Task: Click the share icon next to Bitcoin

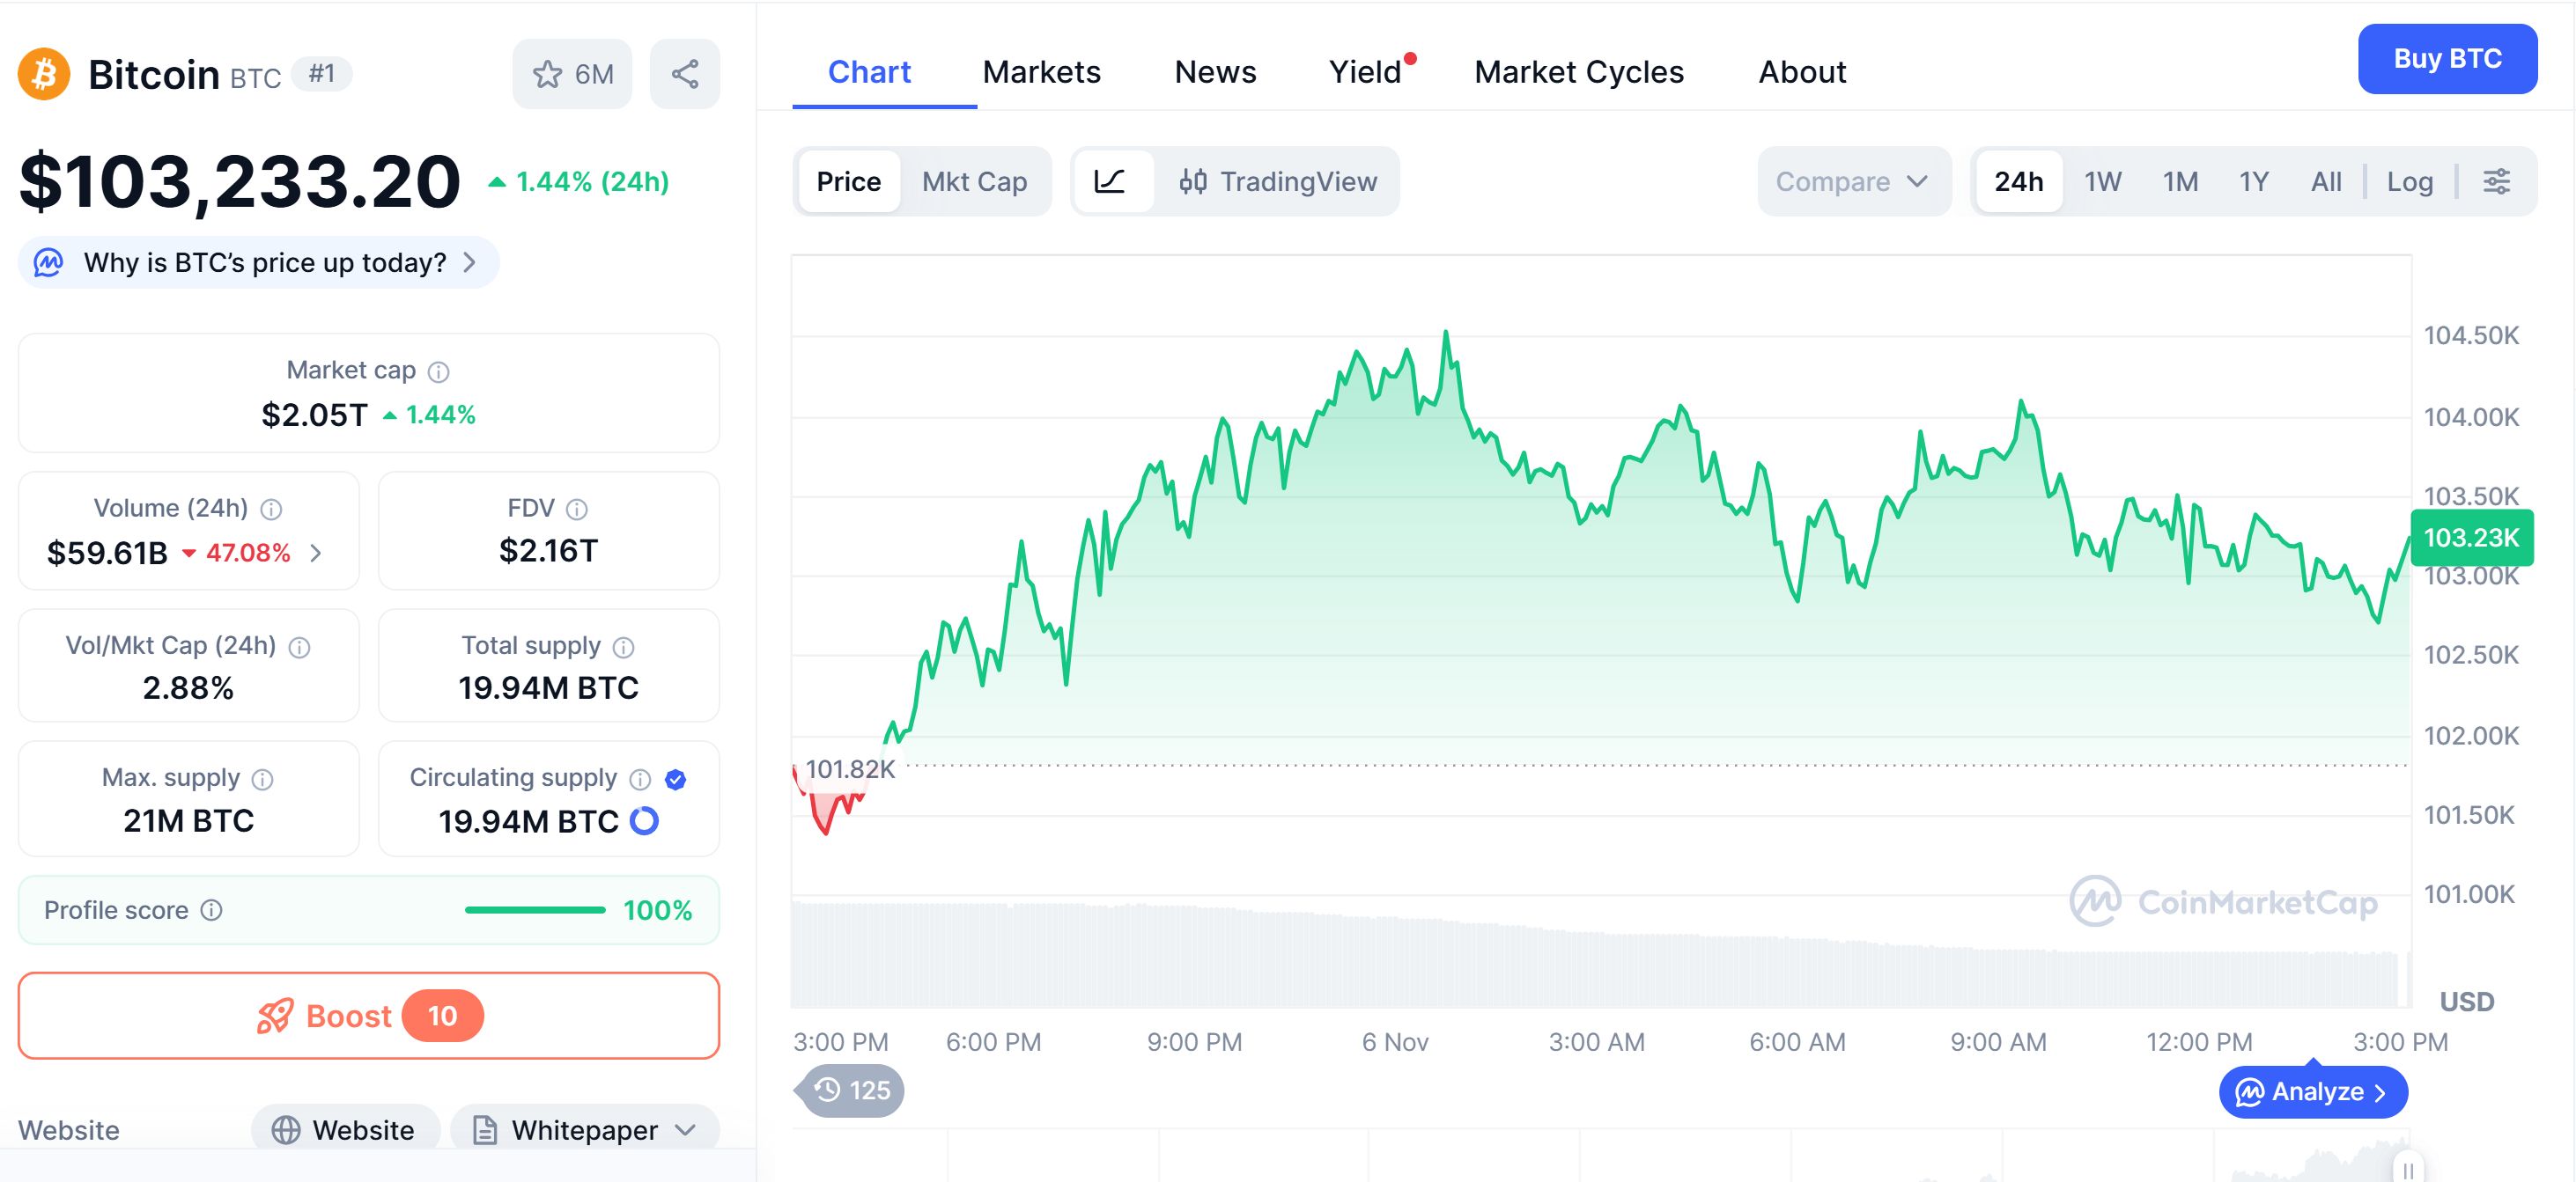Action: coord(684,74)
